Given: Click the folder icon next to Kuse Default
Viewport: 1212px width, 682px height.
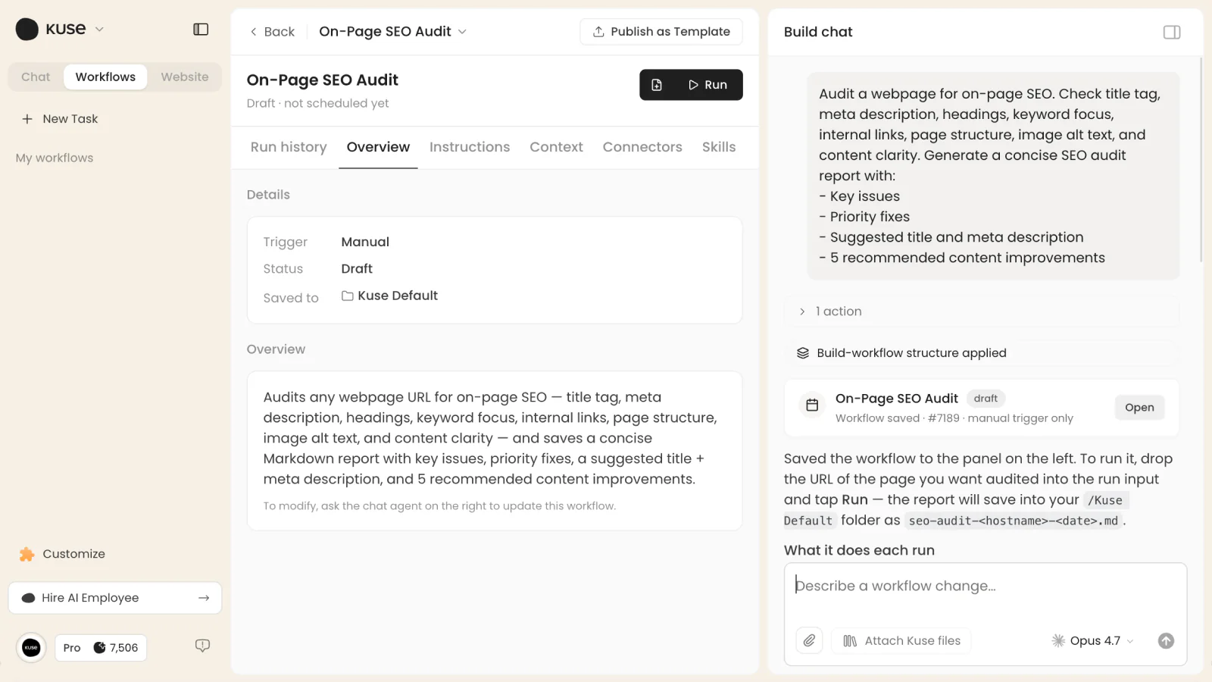Looking at the screenshot, I should [348, 296].
